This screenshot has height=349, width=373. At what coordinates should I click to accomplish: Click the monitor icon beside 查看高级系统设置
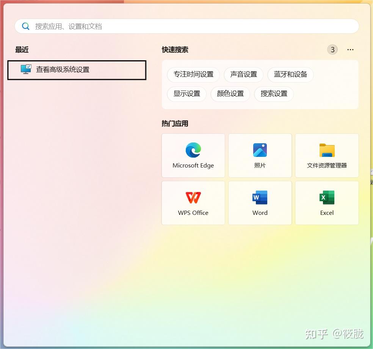pos(26,69)
